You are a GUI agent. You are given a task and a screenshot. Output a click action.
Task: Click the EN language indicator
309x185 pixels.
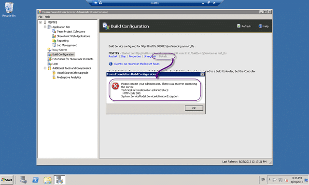tap(263, 180)
